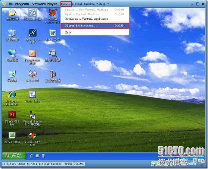Select the UltraISO disc icon
The width and height of the screenshot is (208, 169).
coord(32,74)
